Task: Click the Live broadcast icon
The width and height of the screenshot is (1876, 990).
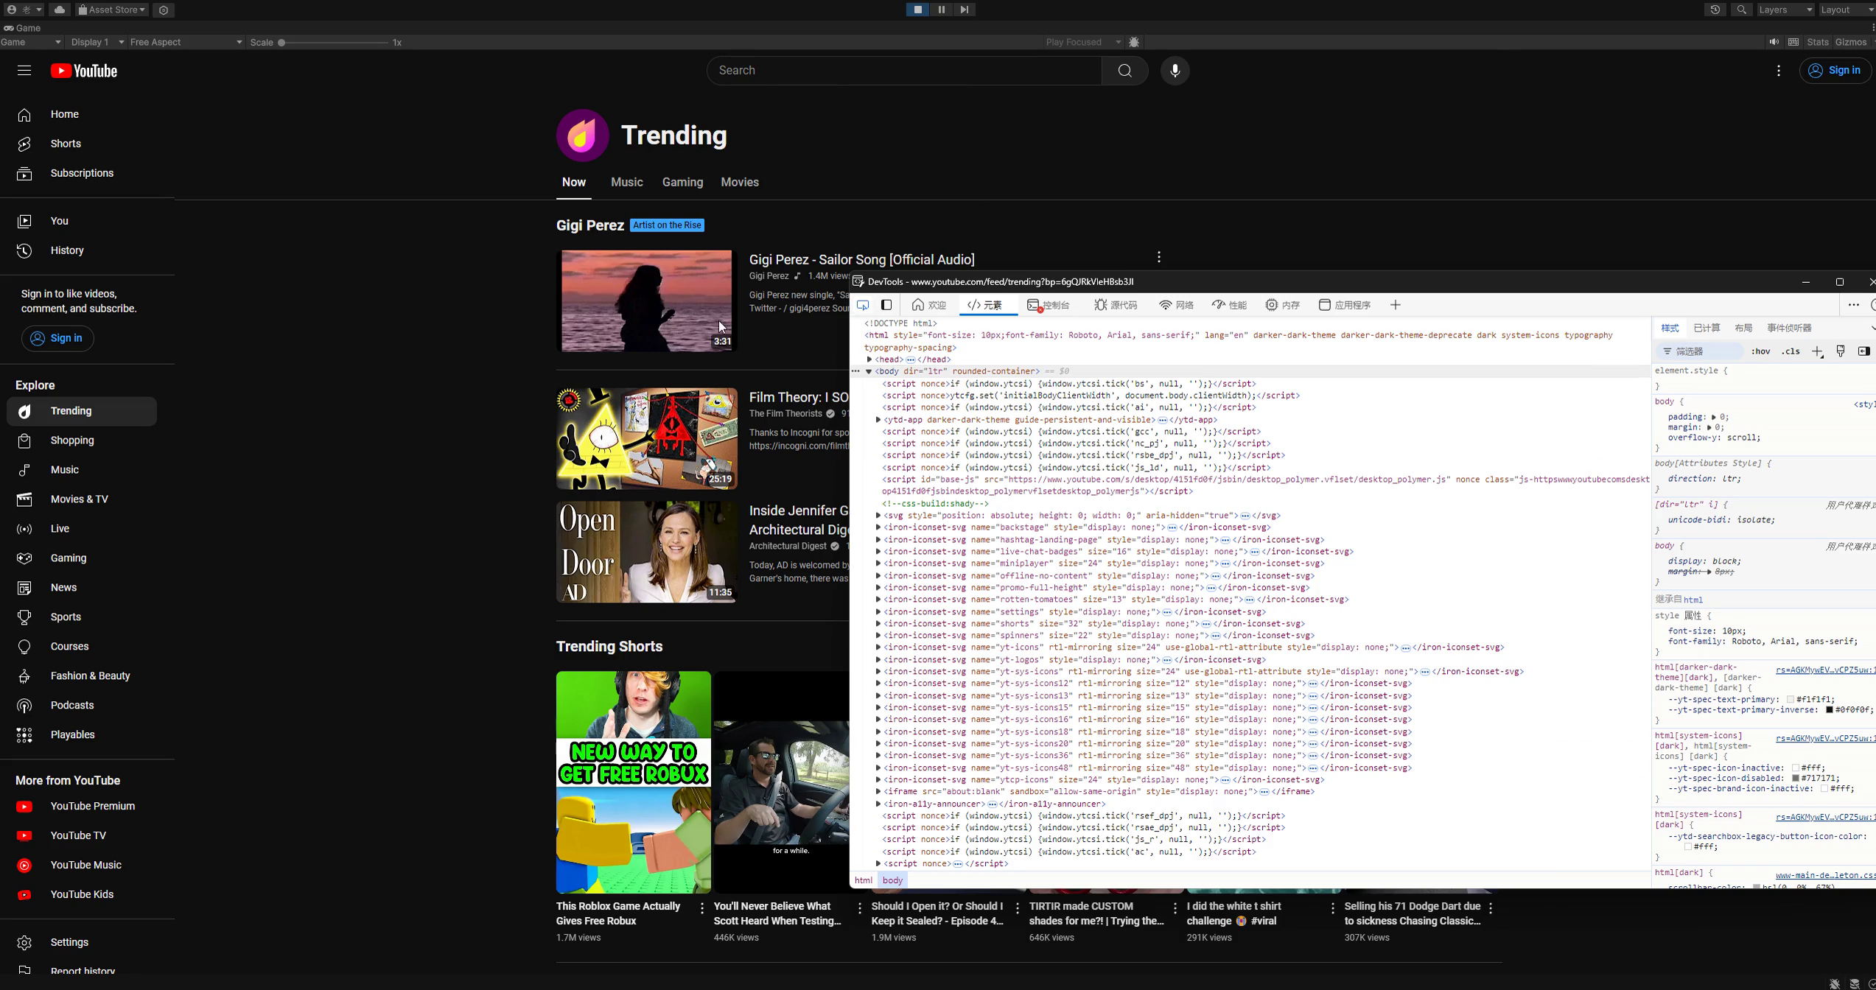Action: tap(24, 529)
